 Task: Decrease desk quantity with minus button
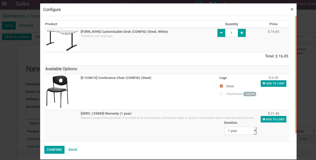(x=221, y=33)
